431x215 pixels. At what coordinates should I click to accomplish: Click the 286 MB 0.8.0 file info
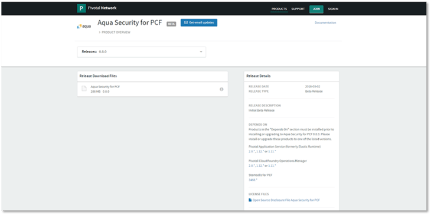click(100, 92)
